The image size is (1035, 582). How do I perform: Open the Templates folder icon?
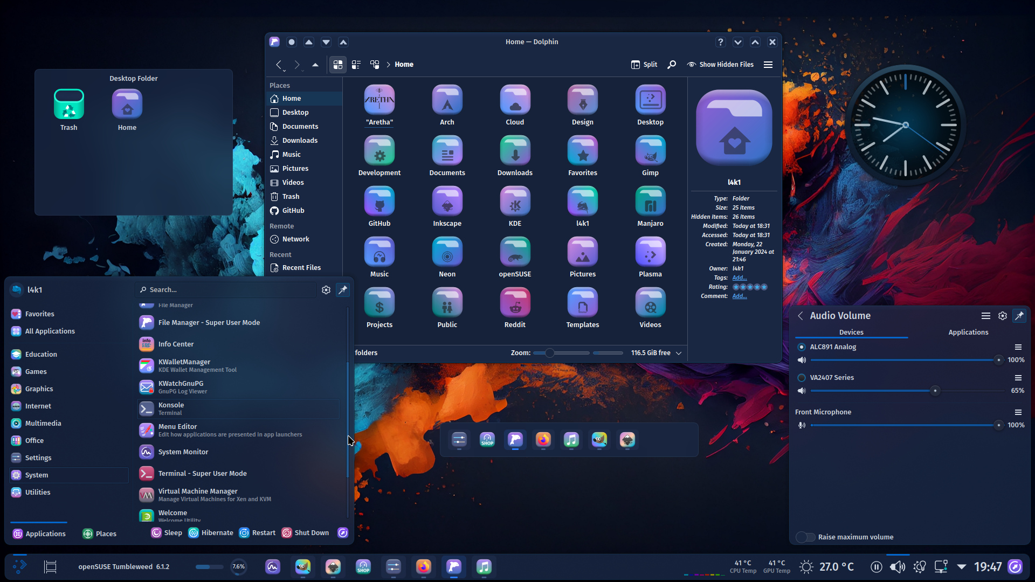point(583,303)
